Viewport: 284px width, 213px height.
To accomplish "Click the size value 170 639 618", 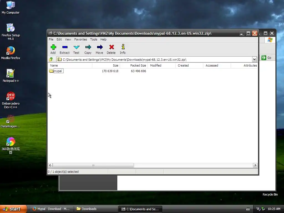I will tap(110, 71).
